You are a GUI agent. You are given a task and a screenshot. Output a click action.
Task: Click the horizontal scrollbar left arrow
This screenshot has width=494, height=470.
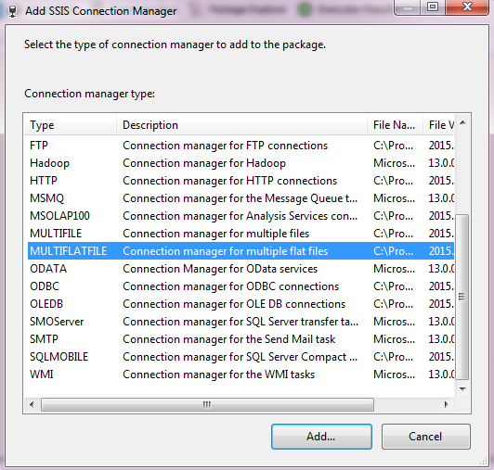32,404
